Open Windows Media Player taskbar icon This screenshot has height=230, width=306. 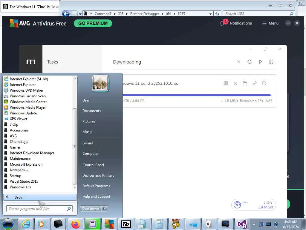[x=42, y=224]
